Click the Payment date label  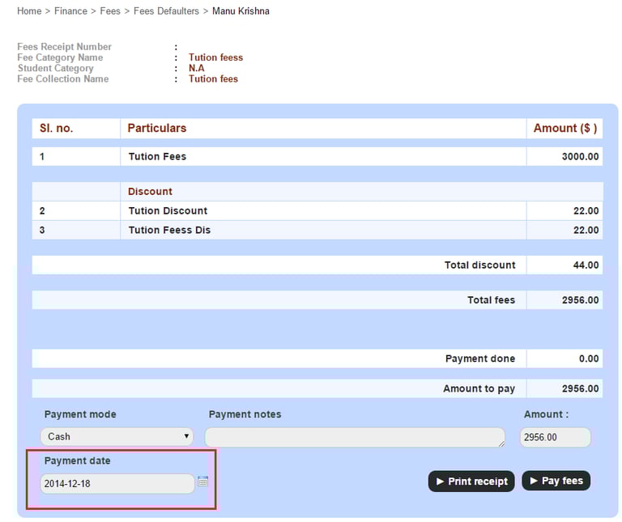(78, 461)
